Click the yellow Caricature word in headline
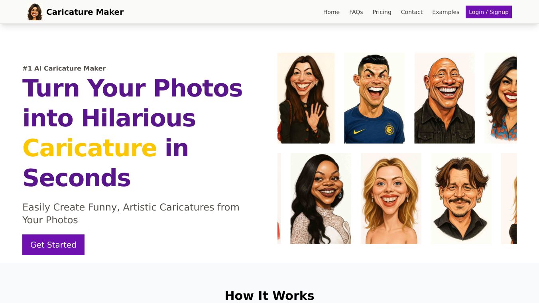The image size is (539, 303). coord(90,148)
